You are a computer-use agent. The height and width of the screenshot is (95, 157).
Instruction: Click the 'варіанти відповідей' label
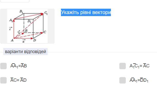(25, 52)
